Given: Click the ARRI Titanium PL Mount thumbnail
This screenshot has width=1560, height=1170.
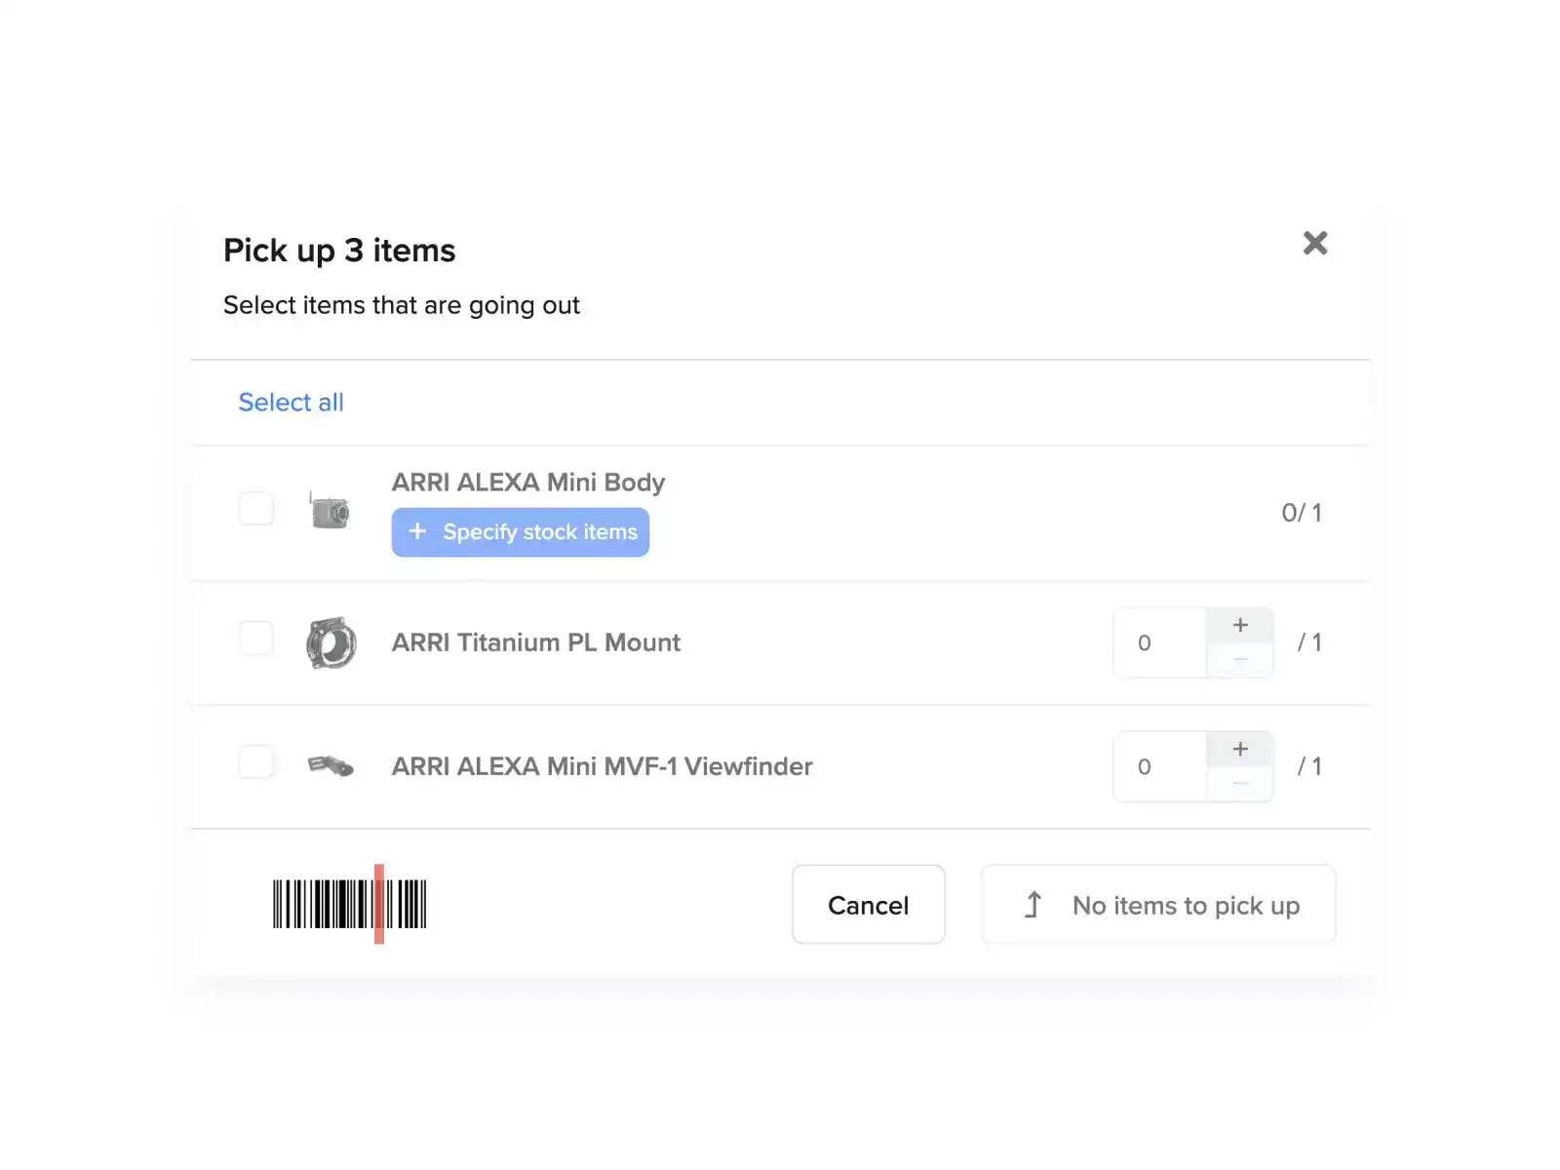Looking at the screenshot, I should pos(331,643).
